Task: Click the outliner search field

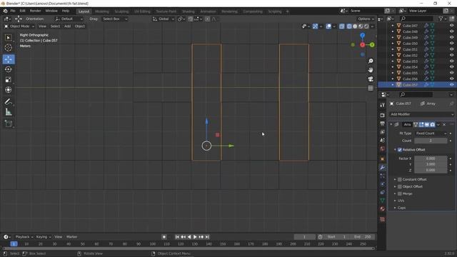Action: pos(416,19)
